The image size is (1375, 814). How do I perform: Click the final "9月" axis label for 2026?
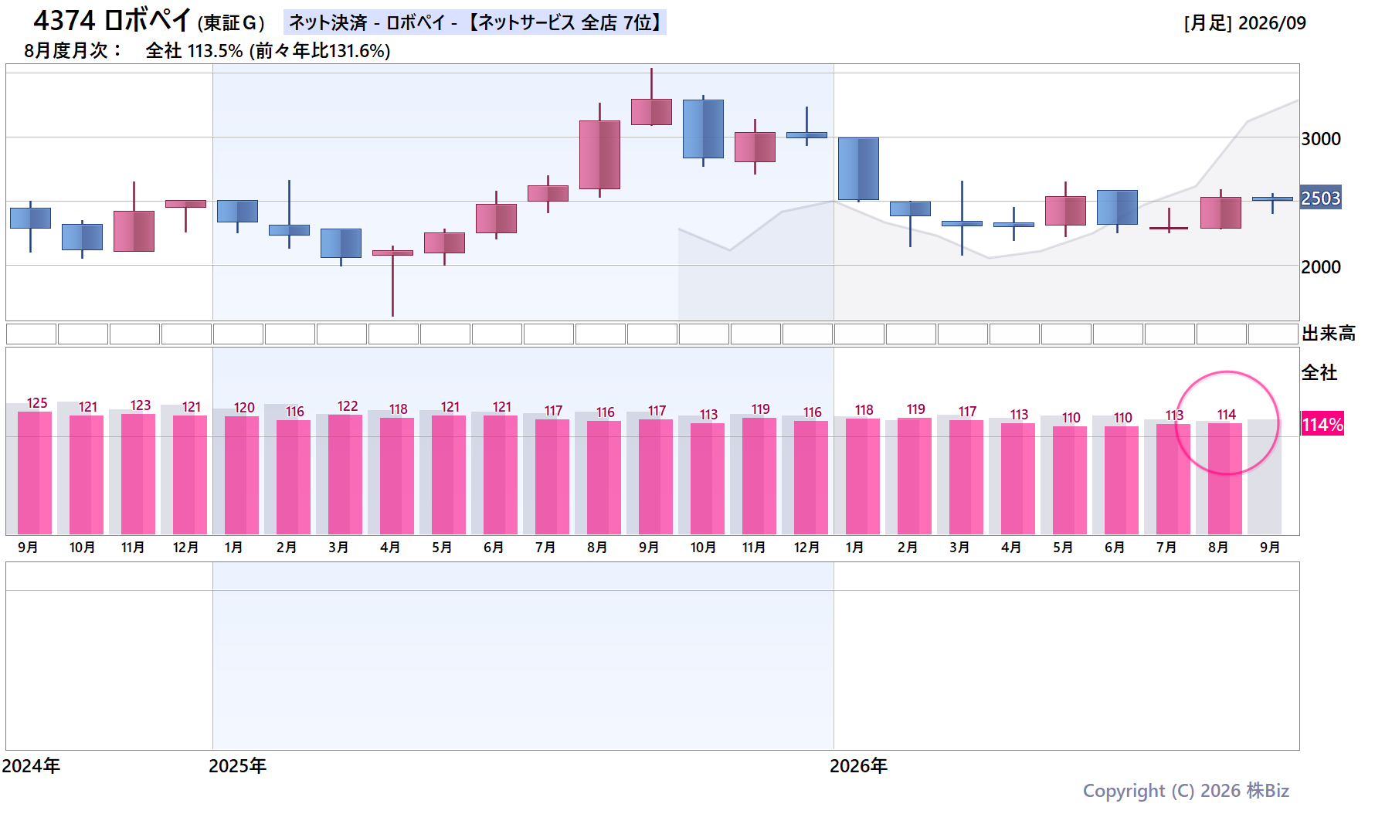coord(1270,548)
